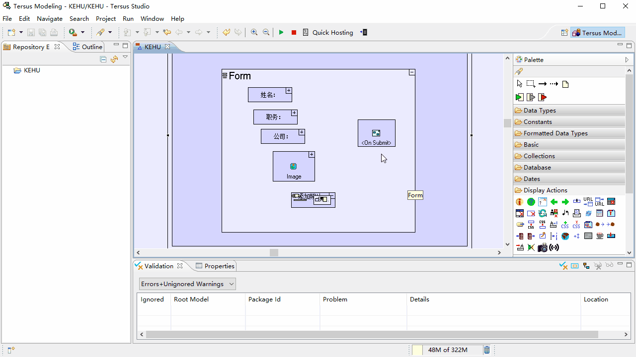Expand the Database palette drawer
636x357 pixels.
click(x=569, y=167)
